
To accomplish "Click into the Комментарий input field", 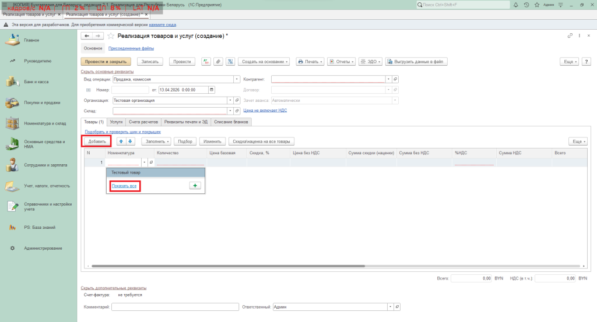I will 175,307.
